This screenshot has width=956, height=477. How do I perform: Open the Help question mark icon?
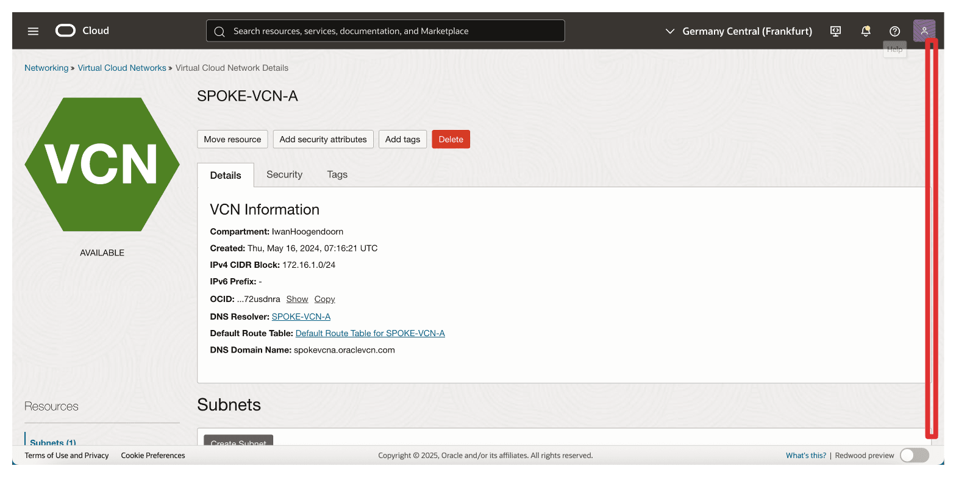(x=894, y=31)
